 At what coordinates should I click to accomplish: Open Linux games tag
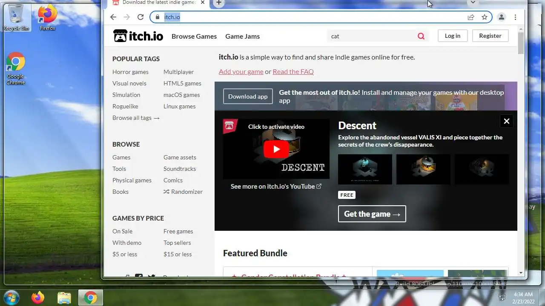tap(179, 106)
